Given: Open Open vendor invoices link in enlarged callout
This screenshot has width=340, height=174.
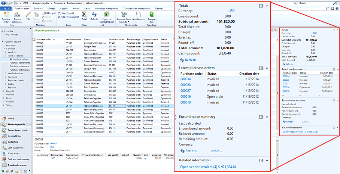Looking at the screenshot, I should click(x=208, y=167).
